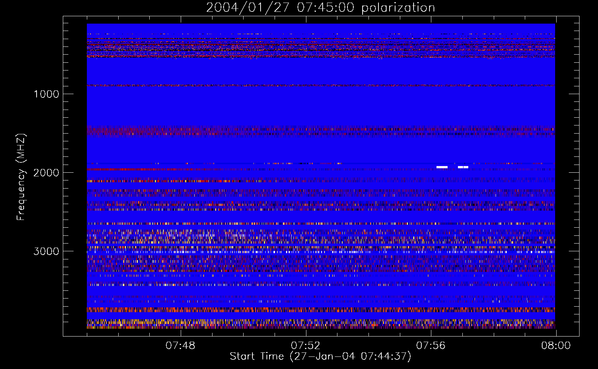Click the '07:52' time tick label
598x369 pixels.
(x=306, y=346)
